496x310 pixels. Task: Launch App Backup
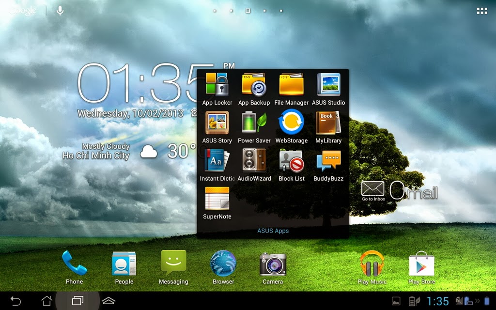pyautogui.click(x=254, y=85)
